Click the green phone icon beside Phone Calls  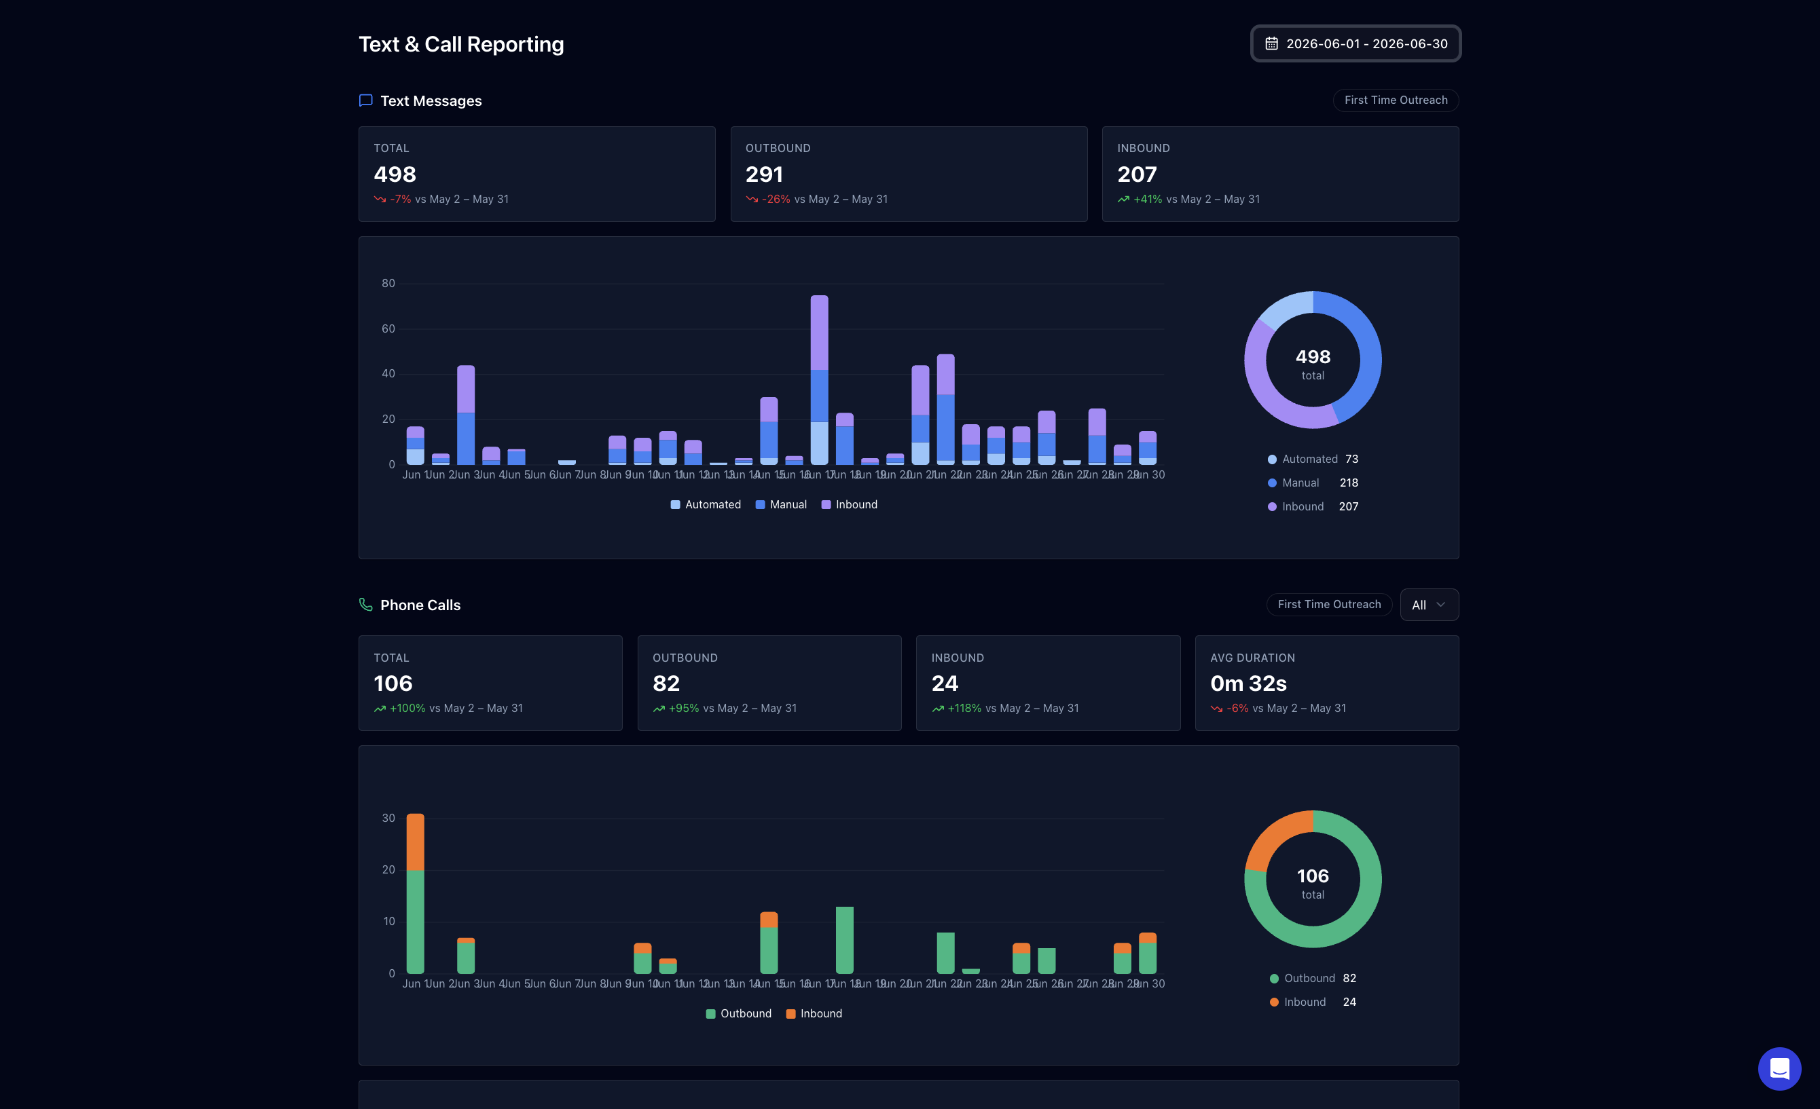click(365, 605)
